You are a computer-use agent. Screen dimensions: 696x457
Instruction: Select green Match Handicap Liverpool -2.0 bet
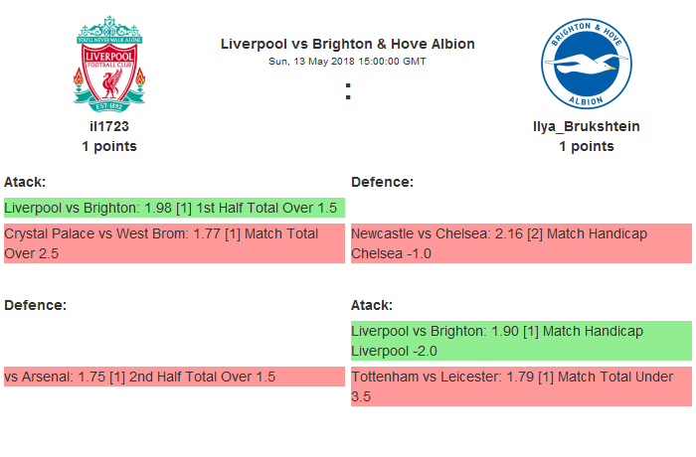[520, 341]
